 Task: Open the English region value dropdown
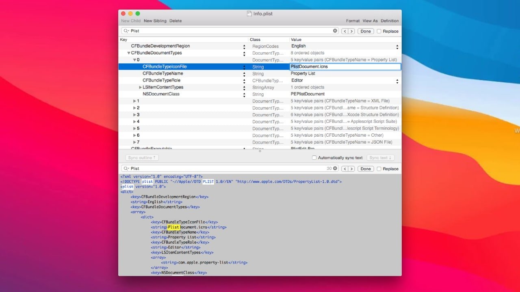coord(397,47)
